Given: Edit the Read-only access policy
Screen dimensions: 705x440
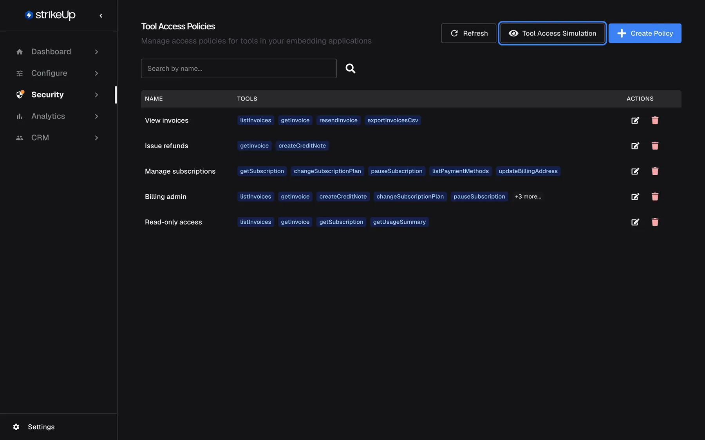Looking at the screenshot, I should (635, 222).
